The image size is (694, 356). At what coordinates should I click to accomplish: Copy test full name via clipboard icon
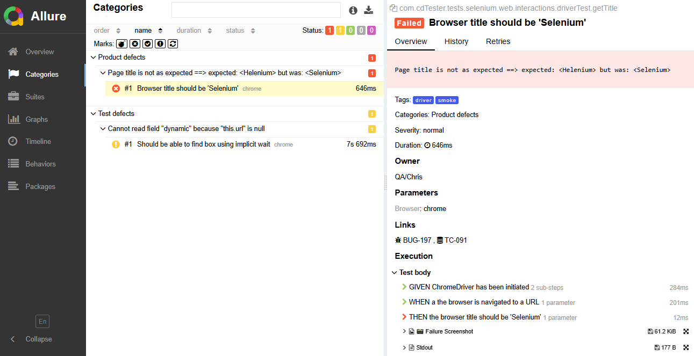point(393,8)
